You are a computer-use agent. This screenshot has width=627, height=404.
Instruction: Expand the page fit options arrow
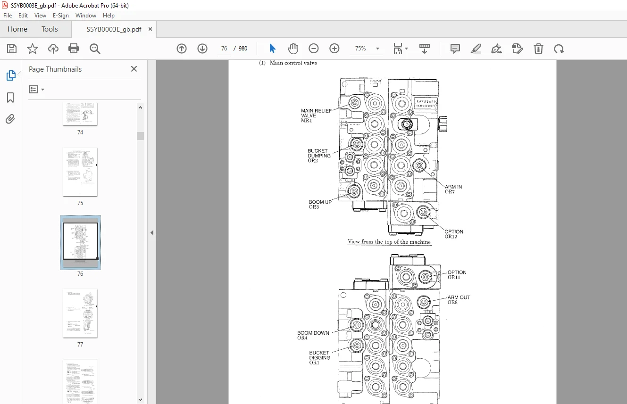tap(407, 49)
